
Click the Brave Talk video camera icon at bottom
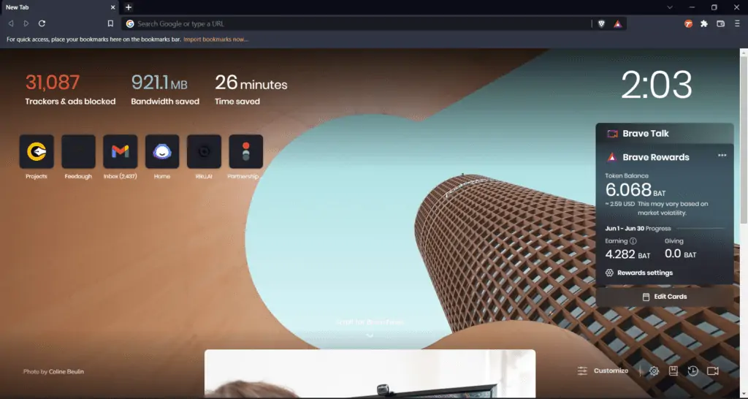(x=713, y=371)
